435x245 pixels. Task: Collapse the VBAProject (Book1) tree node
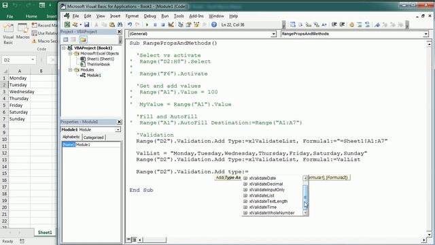(63, 48)
